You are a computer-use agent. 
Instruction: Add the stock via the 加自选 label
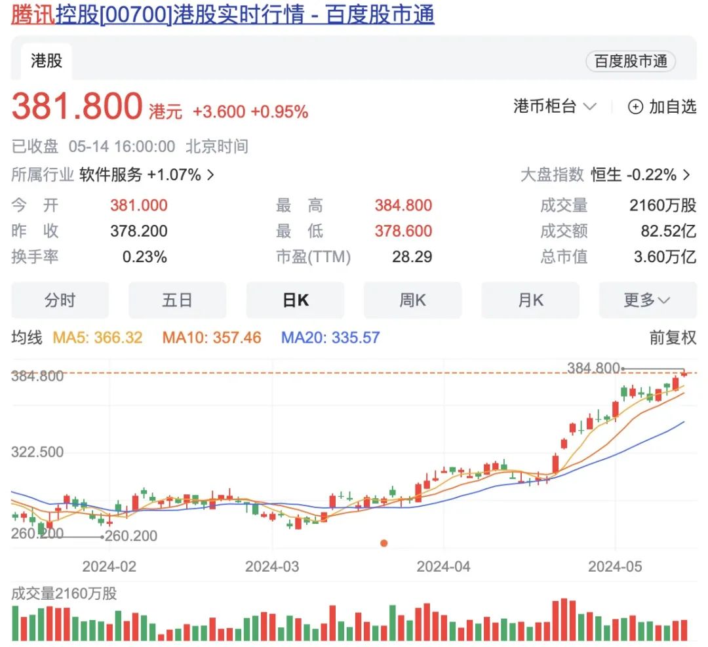click(673, 107)
